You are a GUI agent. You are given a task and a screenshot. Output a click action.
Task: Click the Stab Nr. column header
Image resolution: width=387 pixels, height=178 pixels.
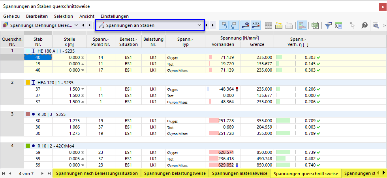38,42
